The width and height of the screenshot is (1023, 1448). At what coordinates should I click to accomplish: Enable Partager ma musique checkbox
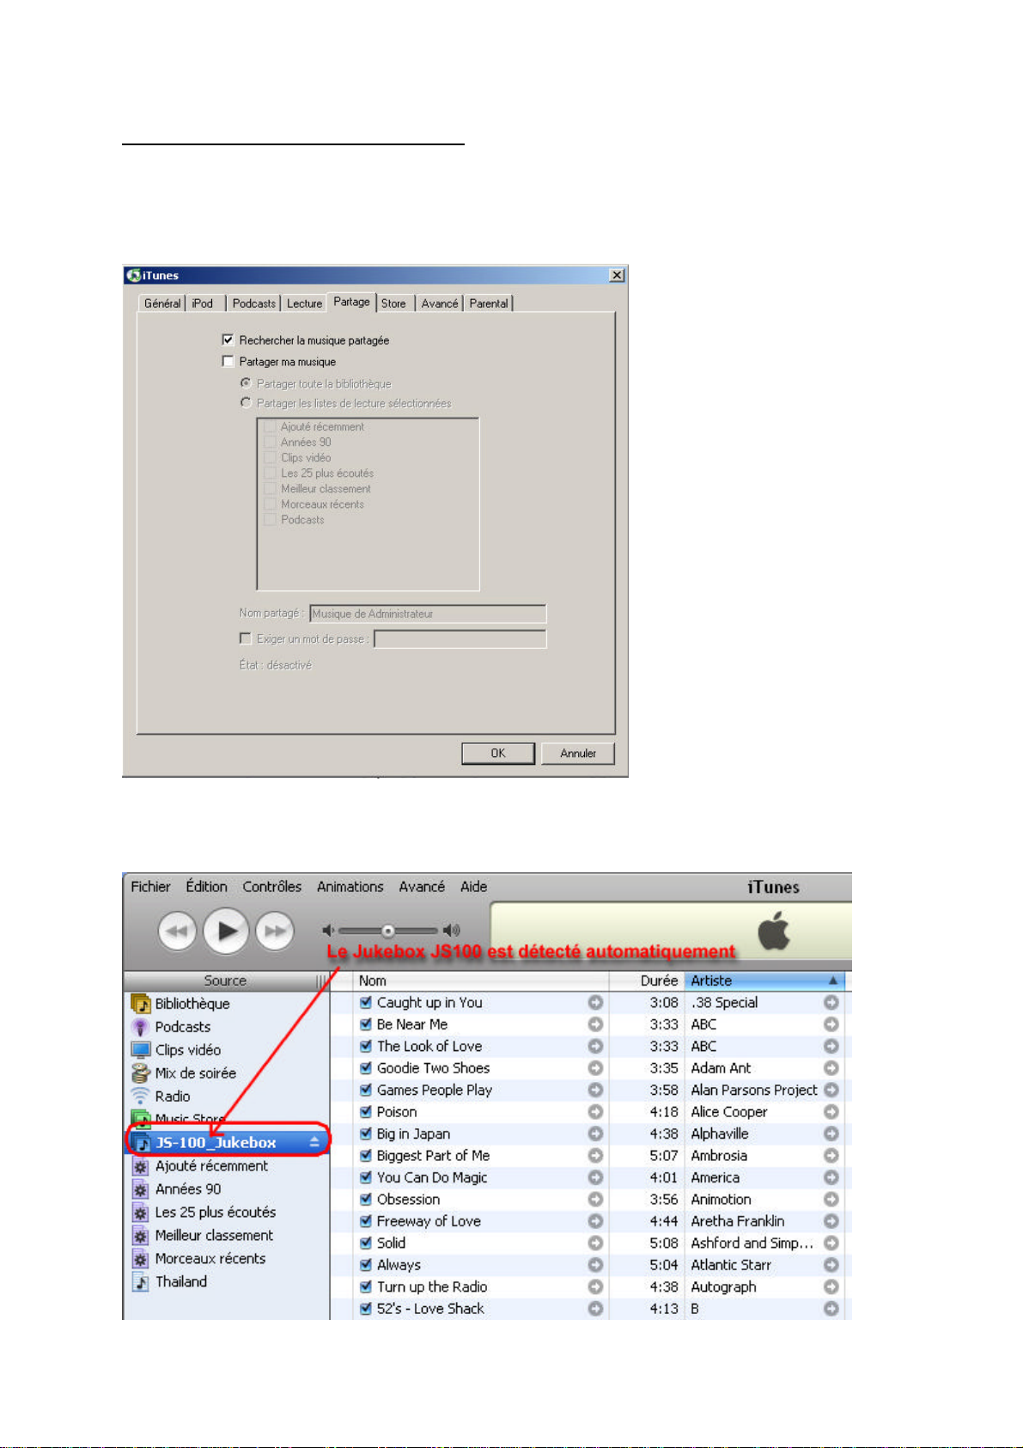(x=228, y=361)
